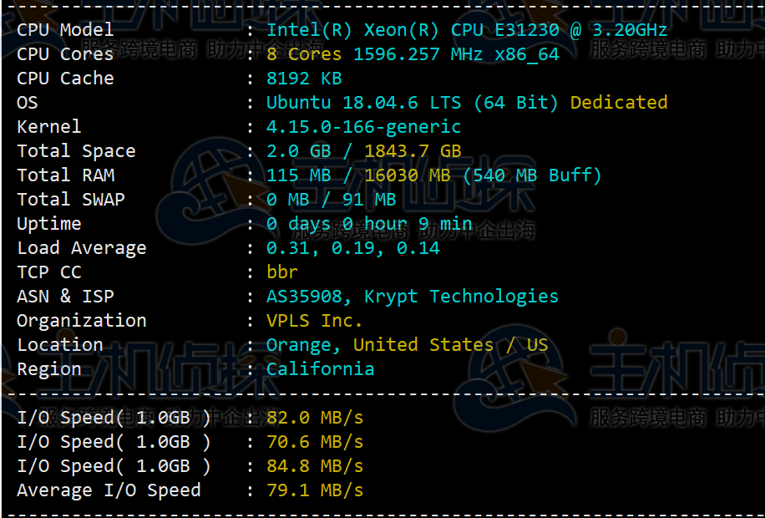Click the Region value California

point(320,369)
